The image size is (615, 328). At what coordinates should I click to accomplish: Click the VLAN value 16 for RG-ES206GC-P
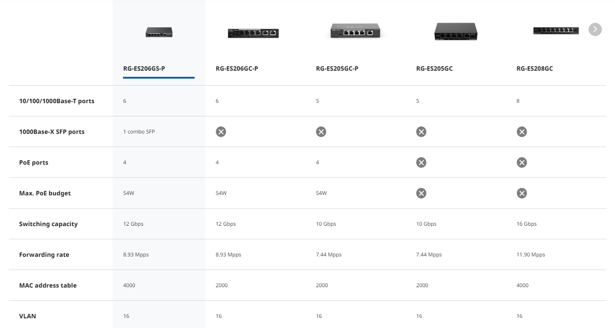pos(219,316)
